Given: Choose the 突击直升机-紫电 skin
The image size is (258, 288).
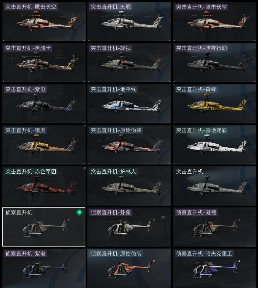Looking at the screenshot, I should 44,104.
